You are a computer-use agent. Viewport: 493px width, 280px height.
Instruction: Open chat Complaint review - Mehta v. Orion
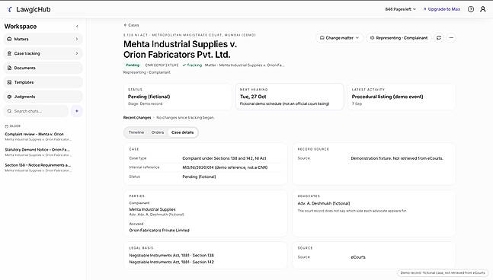coord(38,136)
